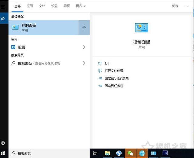Open WeChat from the taskbar
Viewport: 194px width, 158px height.
131,153
